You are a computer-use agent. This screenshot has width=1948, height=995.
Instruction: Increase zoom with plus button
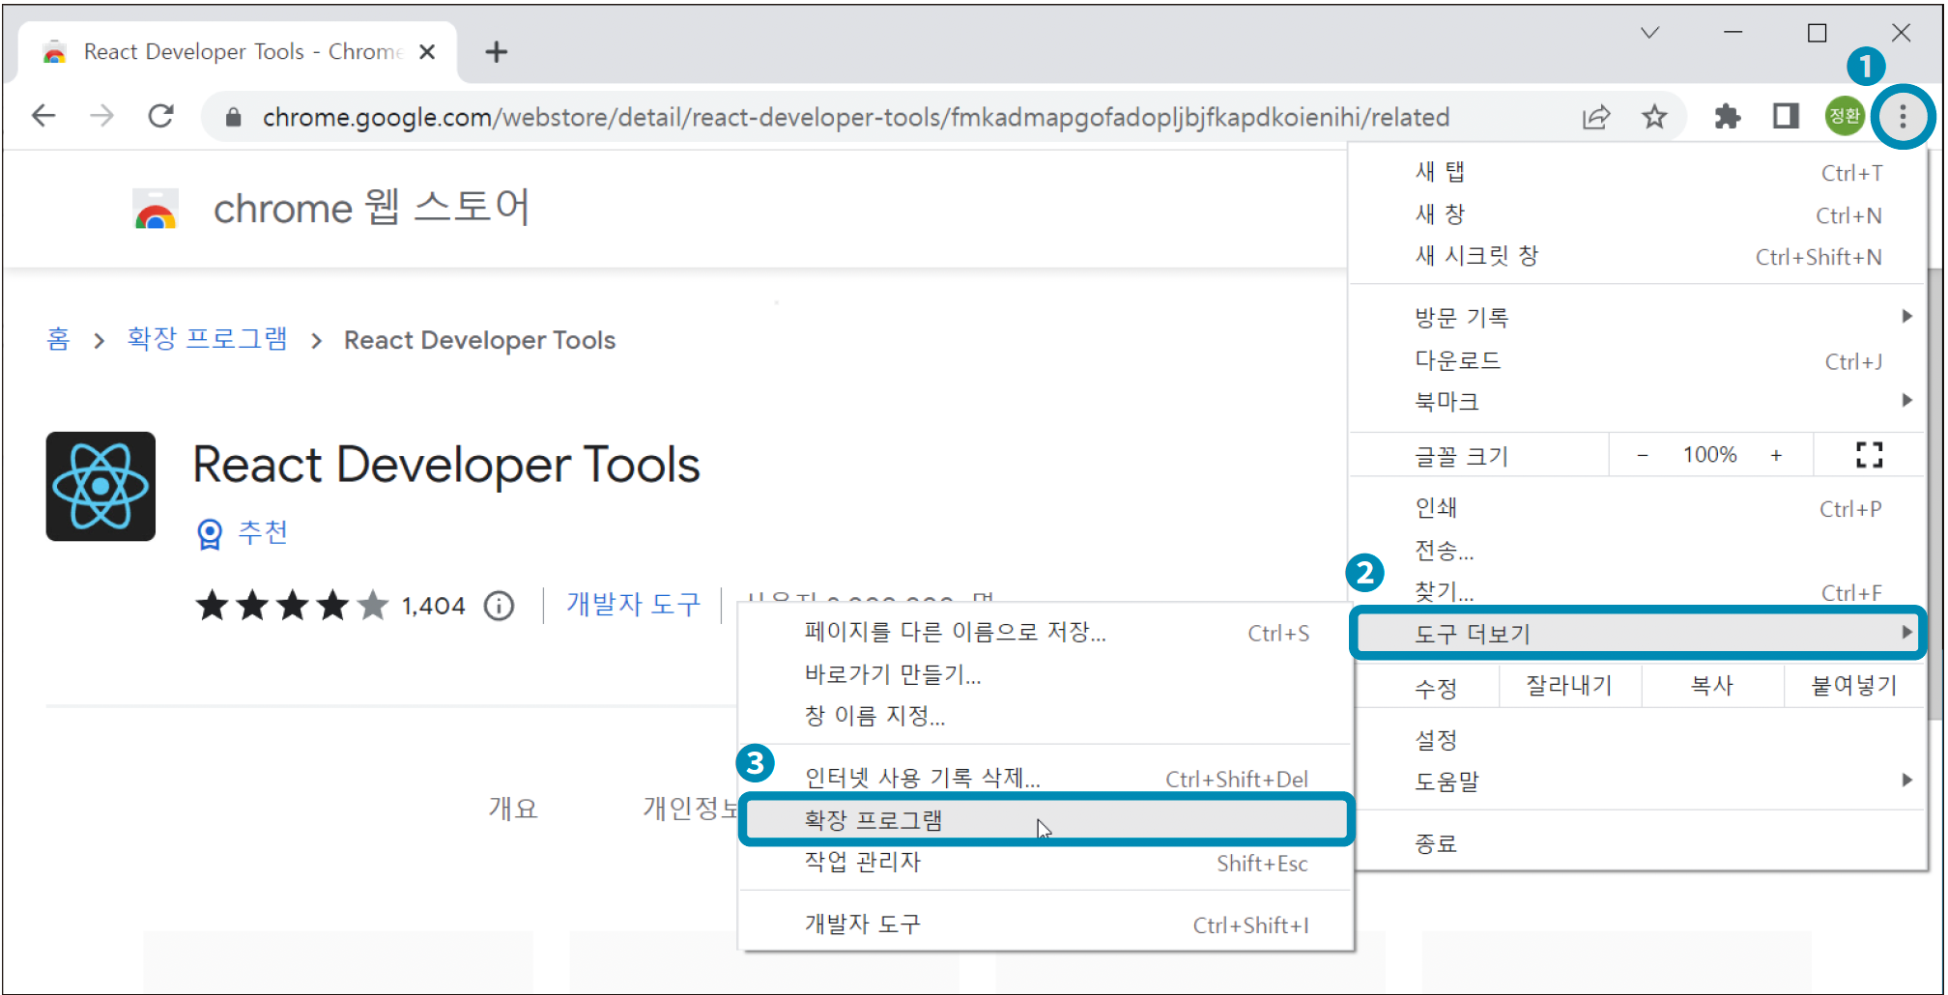[x=1776, y=455]
